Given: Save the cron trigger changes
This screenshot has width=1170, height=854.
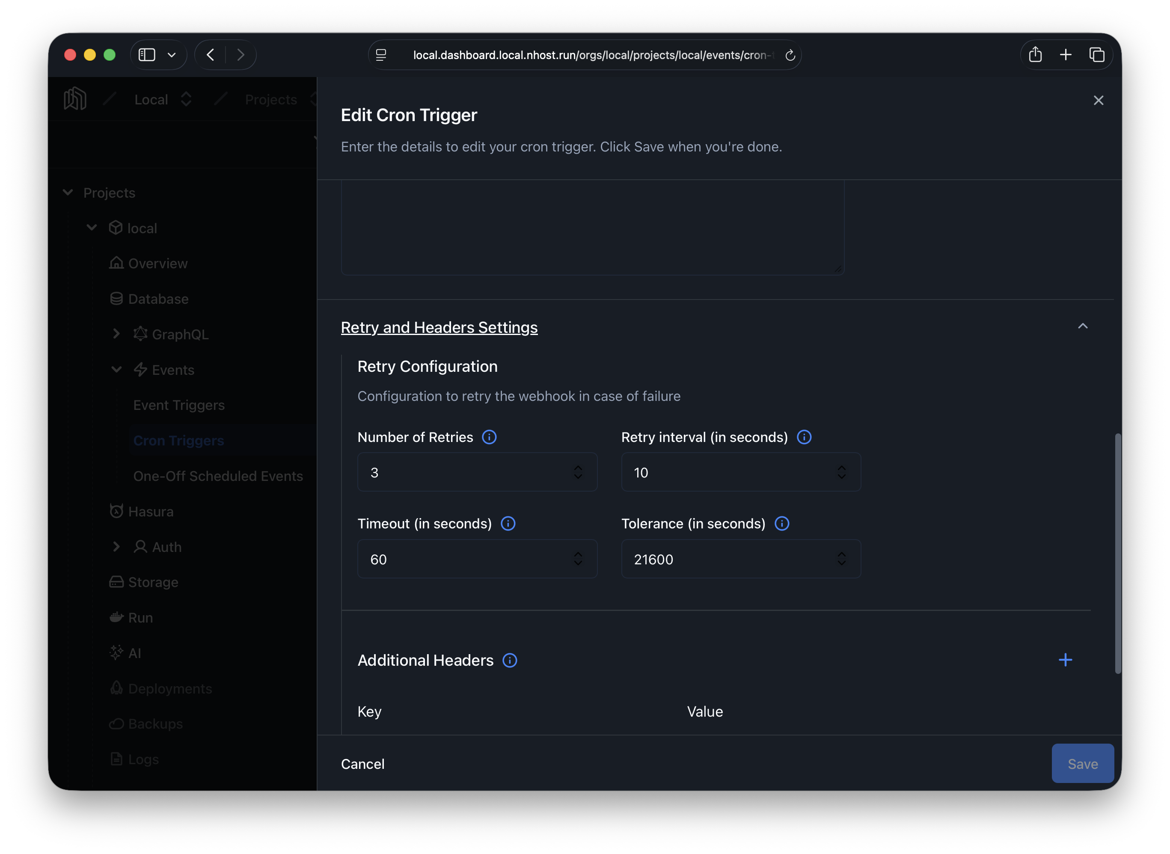Looking at the screenshot, I should pos(1083,764).
